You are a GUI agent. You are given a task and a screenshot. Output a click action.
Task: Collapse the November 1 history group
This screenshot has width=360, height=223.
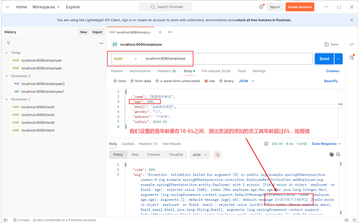coord(7,99)
